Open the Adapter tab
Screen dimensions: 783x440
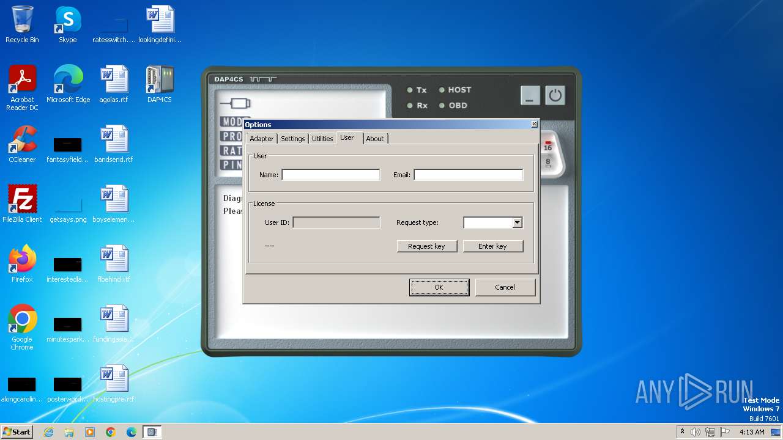(262, 139)
